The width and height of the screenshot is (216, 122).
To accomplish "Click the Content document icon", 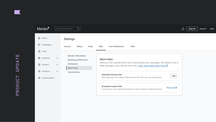I will pyautogui.click(x=39, y=65).
